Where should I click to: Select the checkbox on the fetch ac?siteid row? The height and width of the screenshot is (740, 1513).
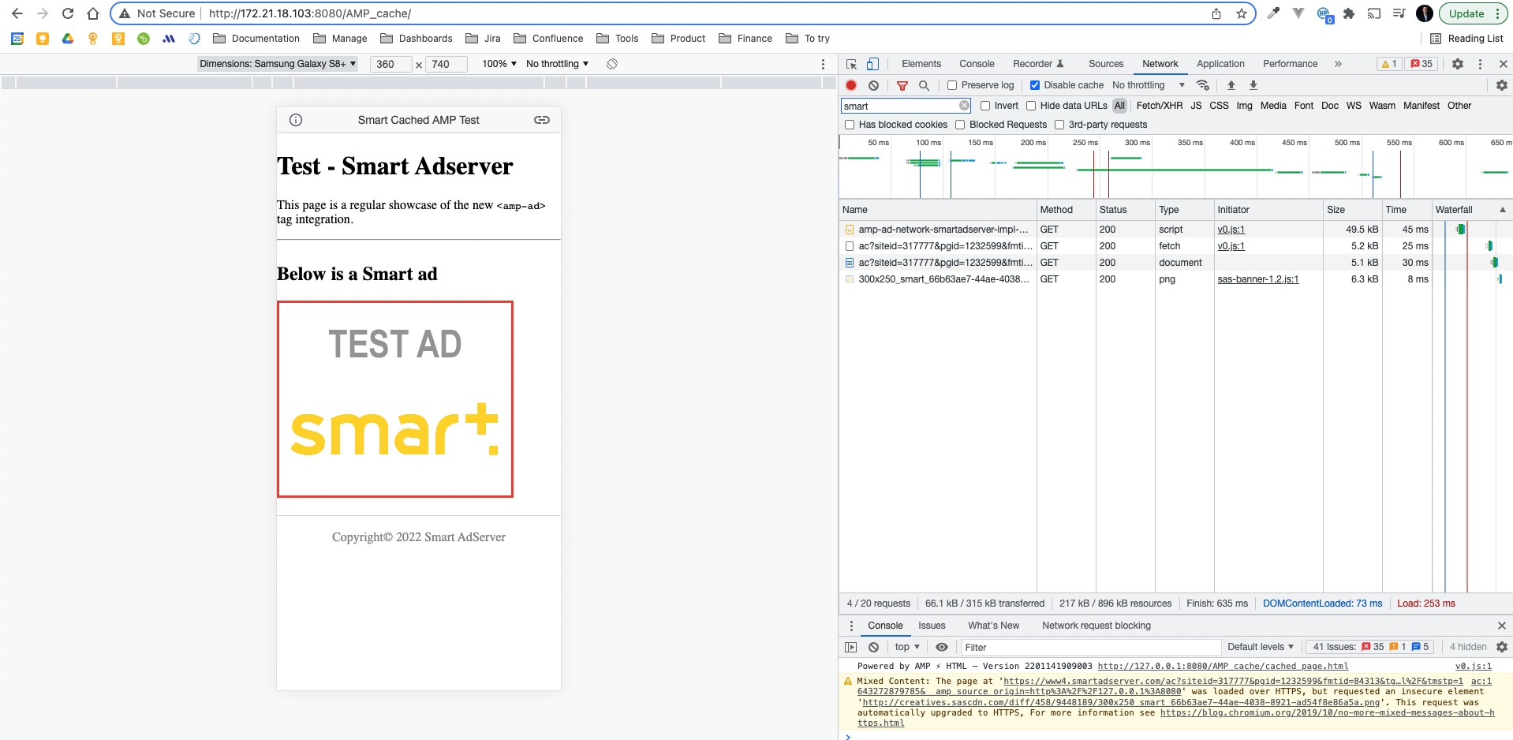(x=850, y=246)
